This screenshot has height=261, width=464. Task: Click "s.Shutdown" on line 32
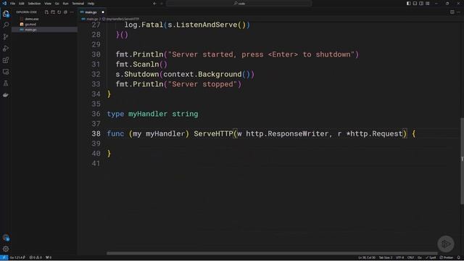pyautogui.click(x=137, y=74)
